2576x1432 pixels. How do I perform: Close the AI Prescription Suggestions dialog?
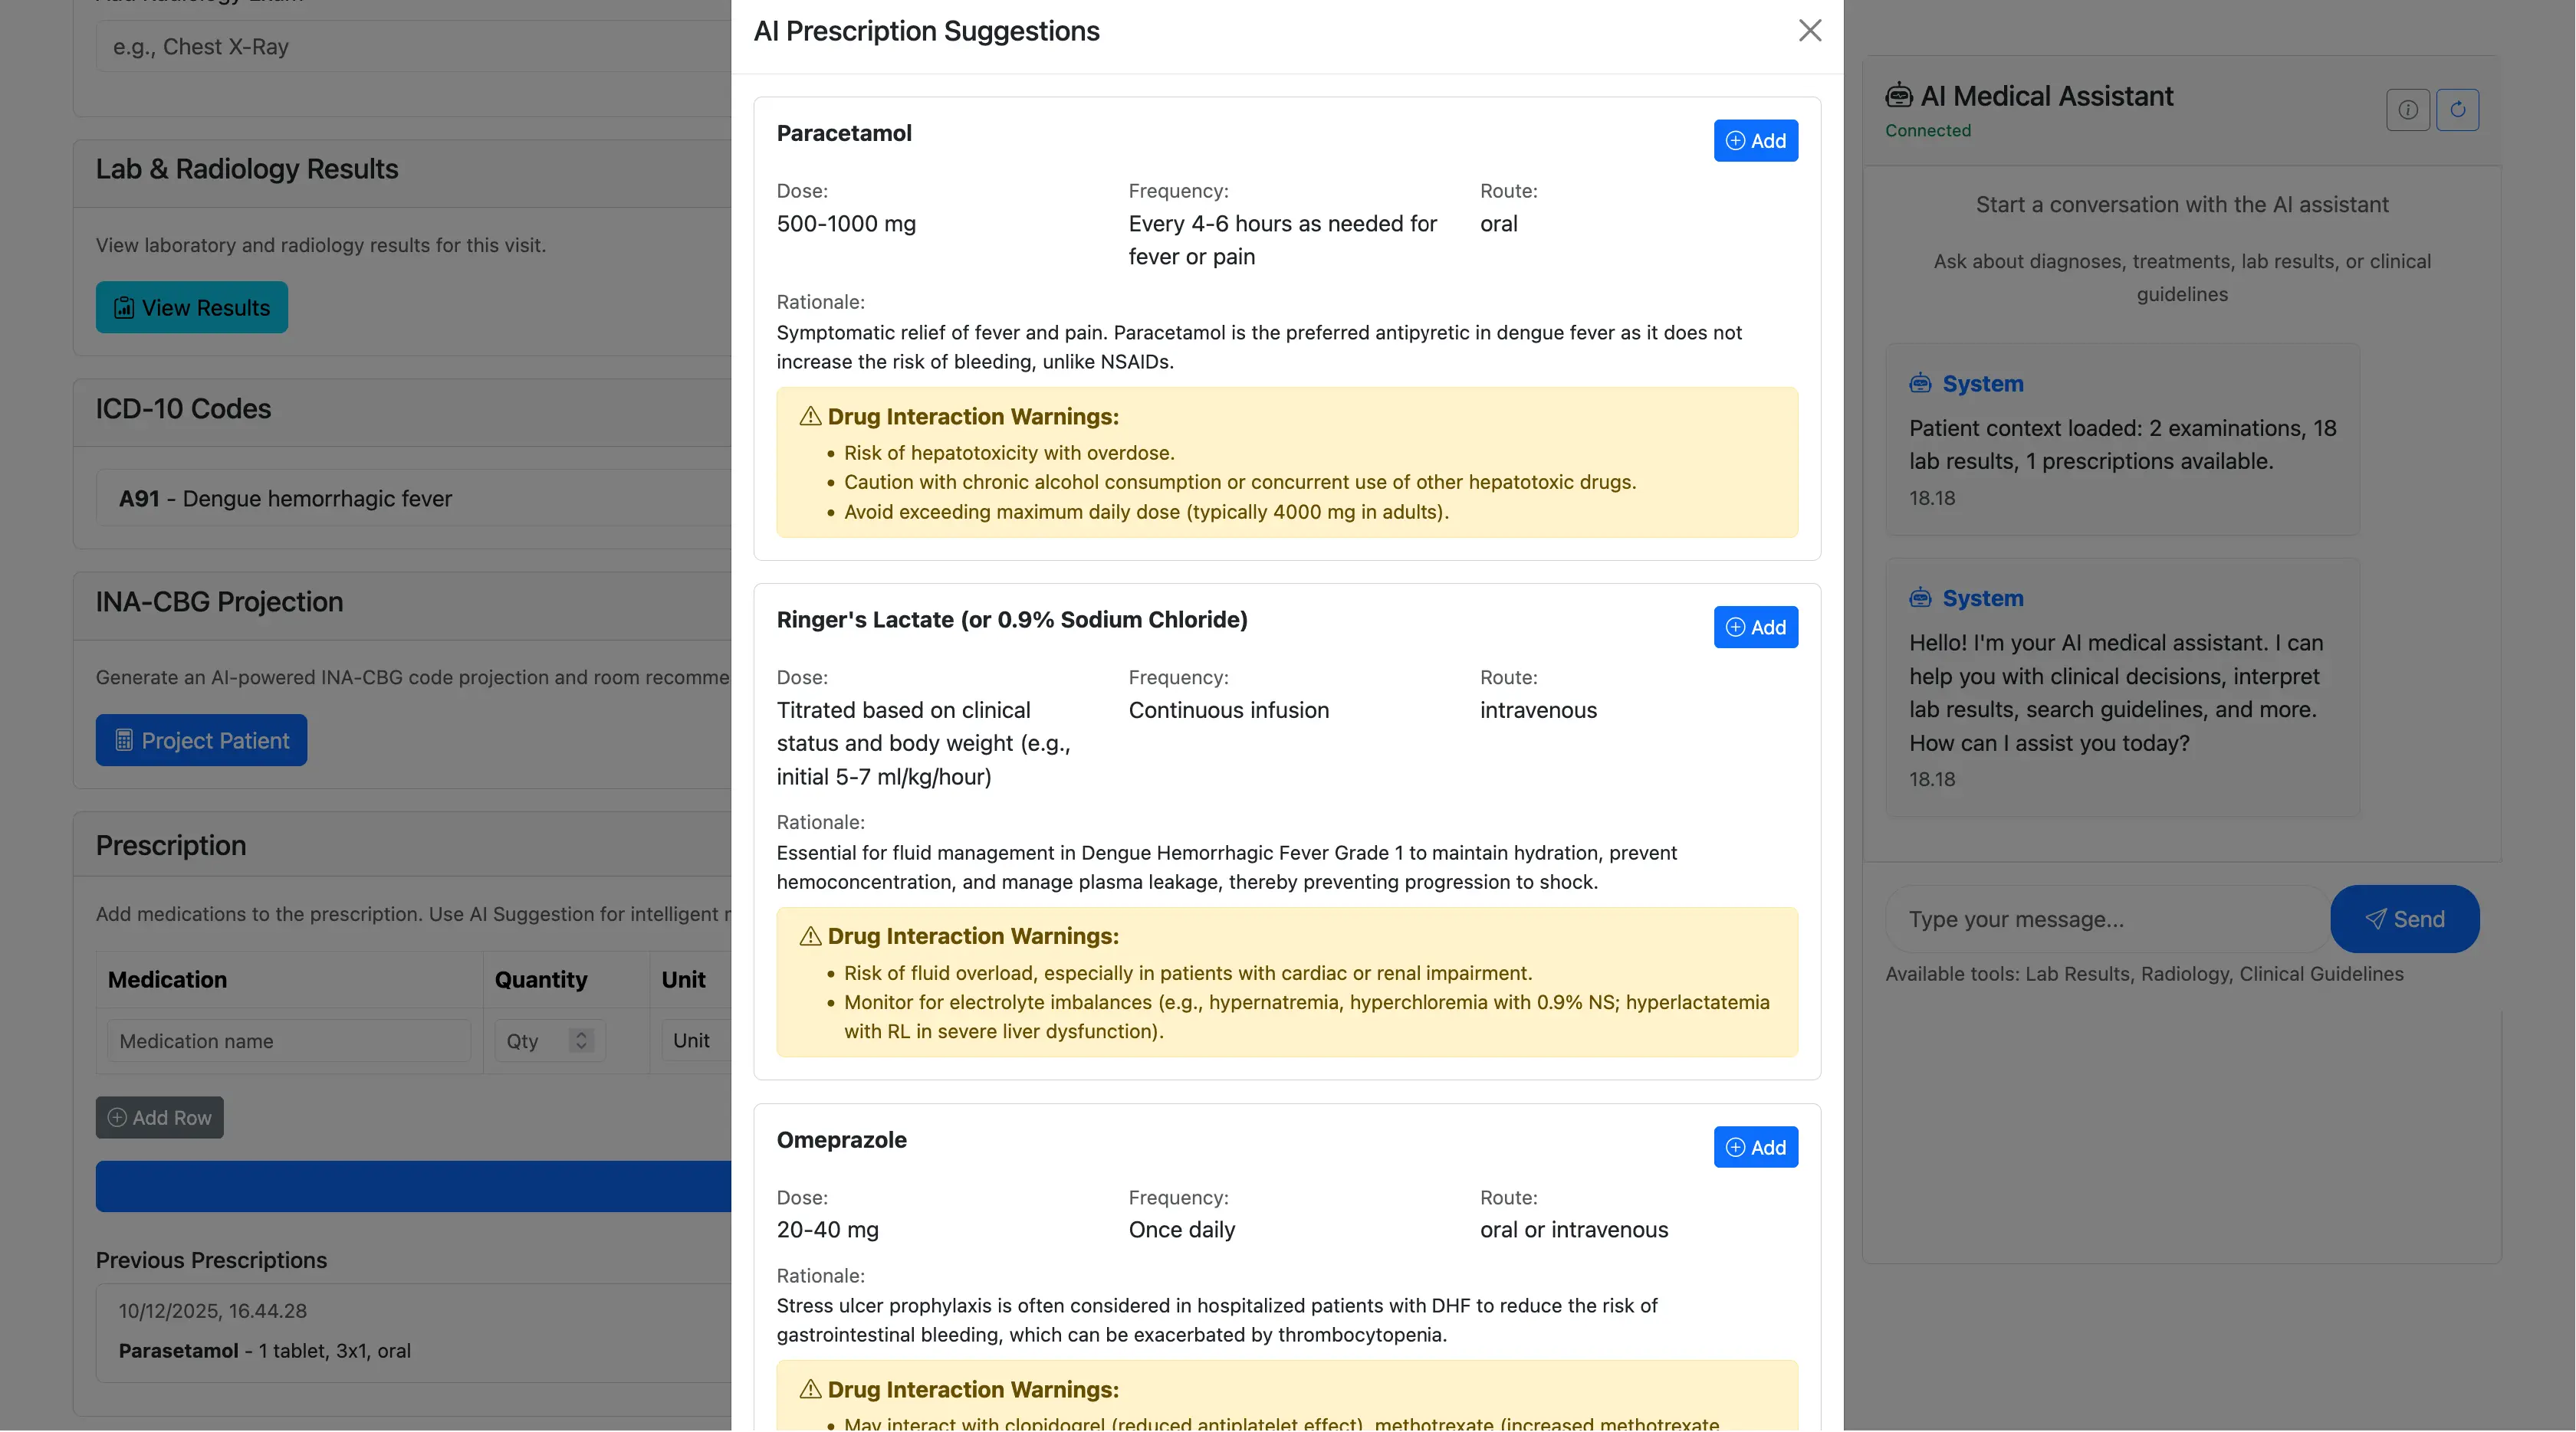click(1810, 30)
